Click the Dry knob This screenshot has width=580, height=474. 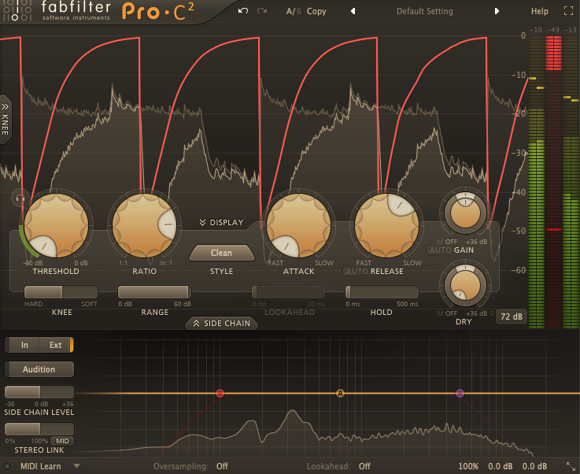(x=465, y=285)
